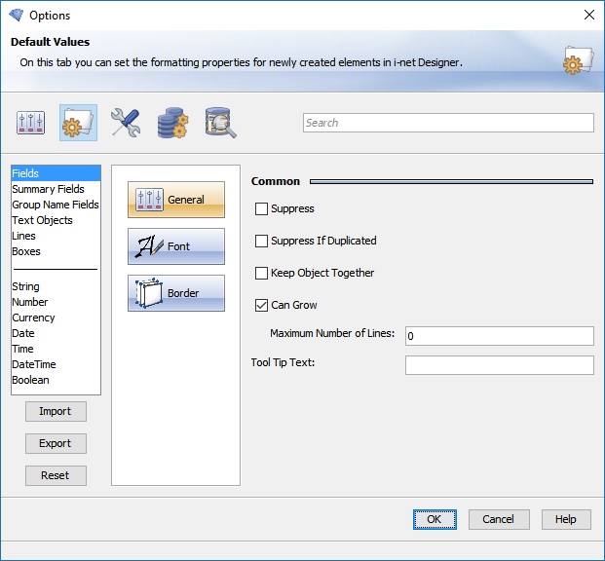The height and width of the screenshot is (561, 605).
Task: Select the Currency type entry
Action: click(33, 318)
